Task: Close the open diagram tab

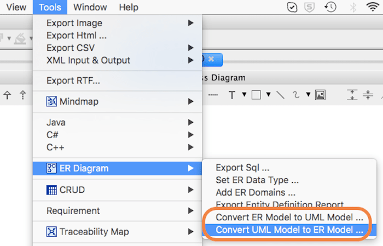Action: (x=211, y=58)
